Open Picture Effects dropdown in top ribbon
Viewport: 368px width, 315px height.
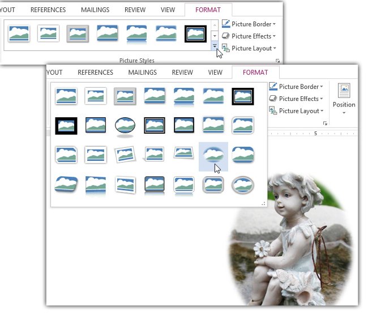[249, 36]
